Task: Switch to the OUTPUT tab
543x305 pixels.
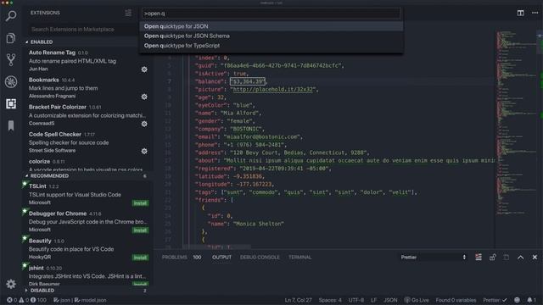Action: point(221,258)
